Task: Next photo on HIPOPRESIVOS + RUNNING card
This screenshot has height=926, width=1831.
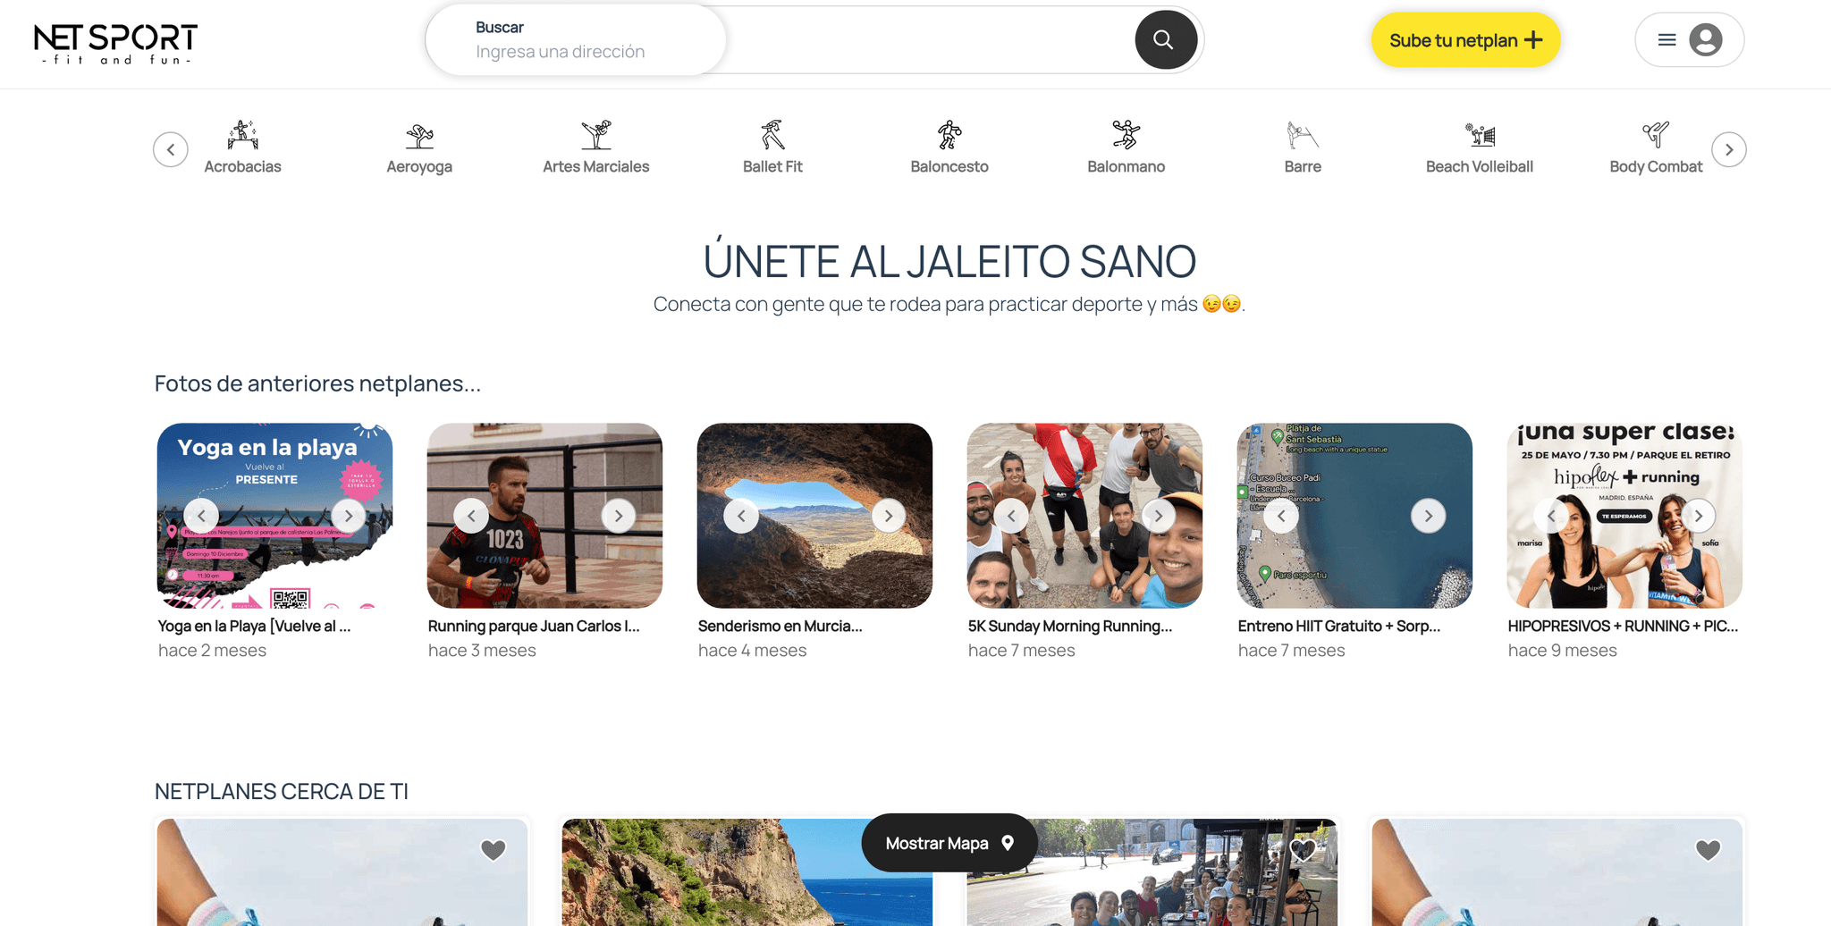Action: (x=1699, y=516)
